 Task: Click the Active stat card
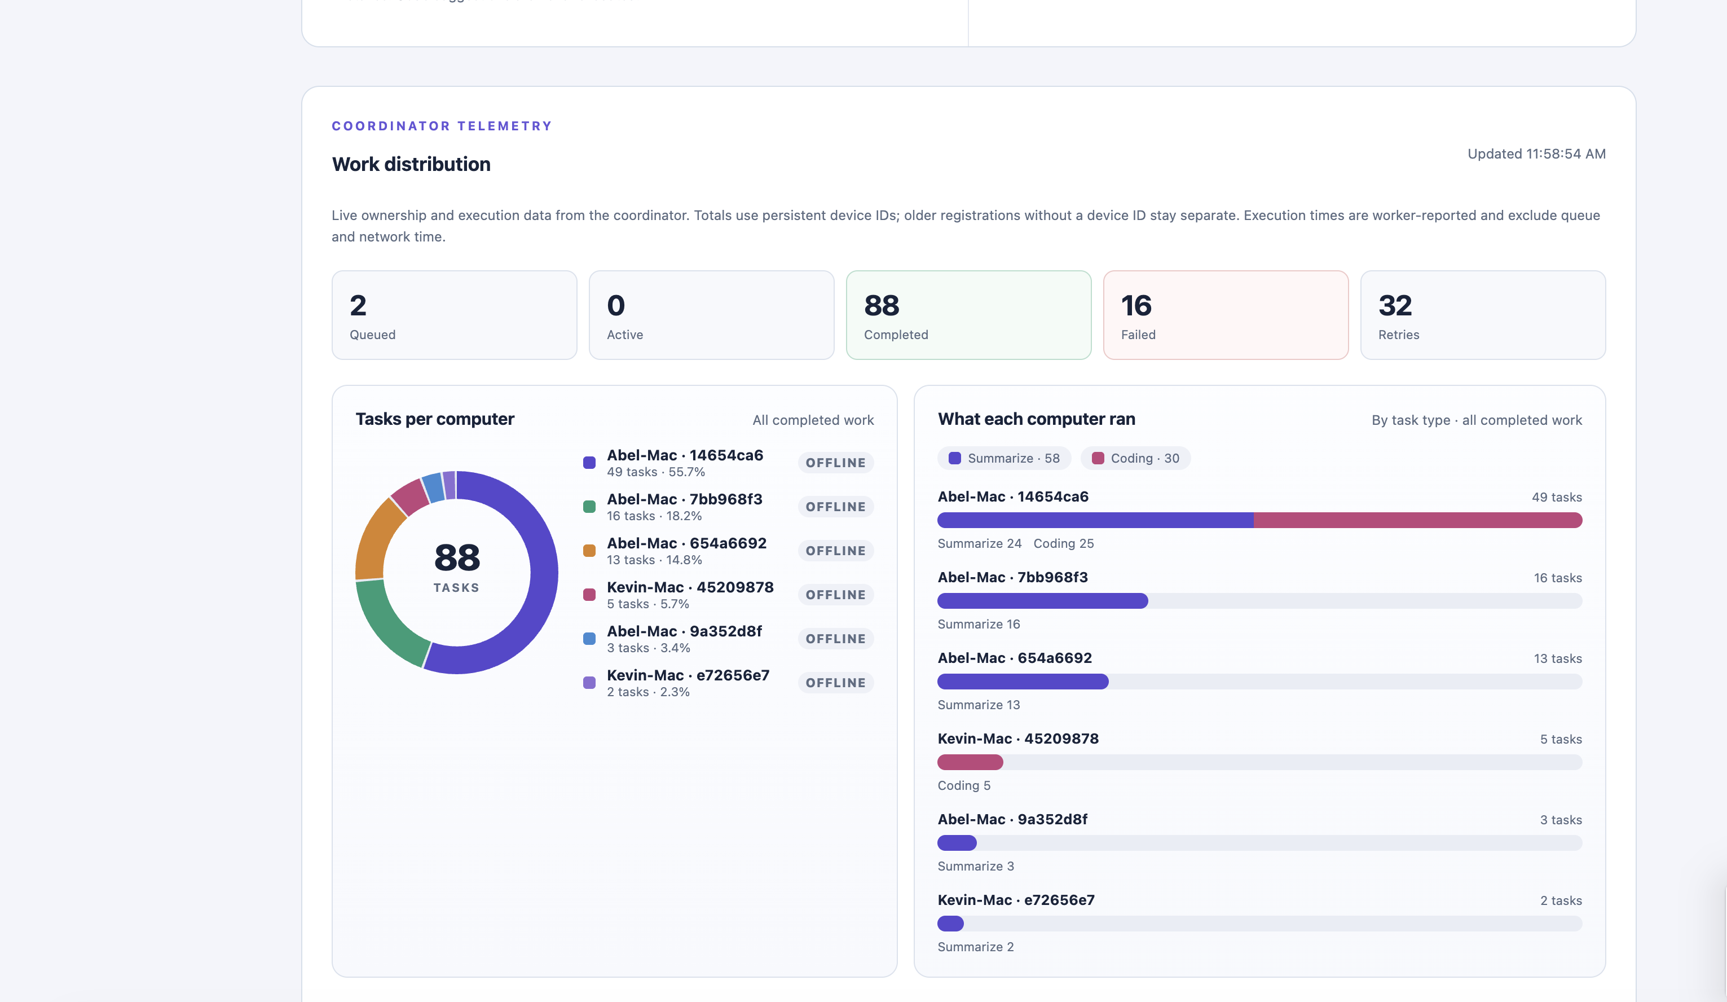tap(711, 315)
